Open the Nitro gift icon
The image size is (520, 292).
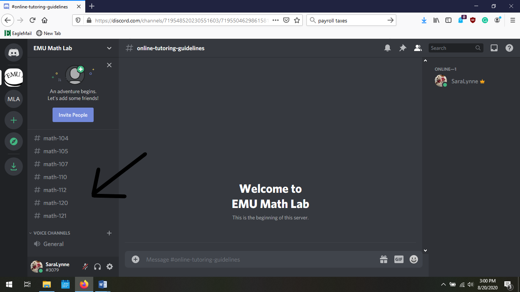384,259
